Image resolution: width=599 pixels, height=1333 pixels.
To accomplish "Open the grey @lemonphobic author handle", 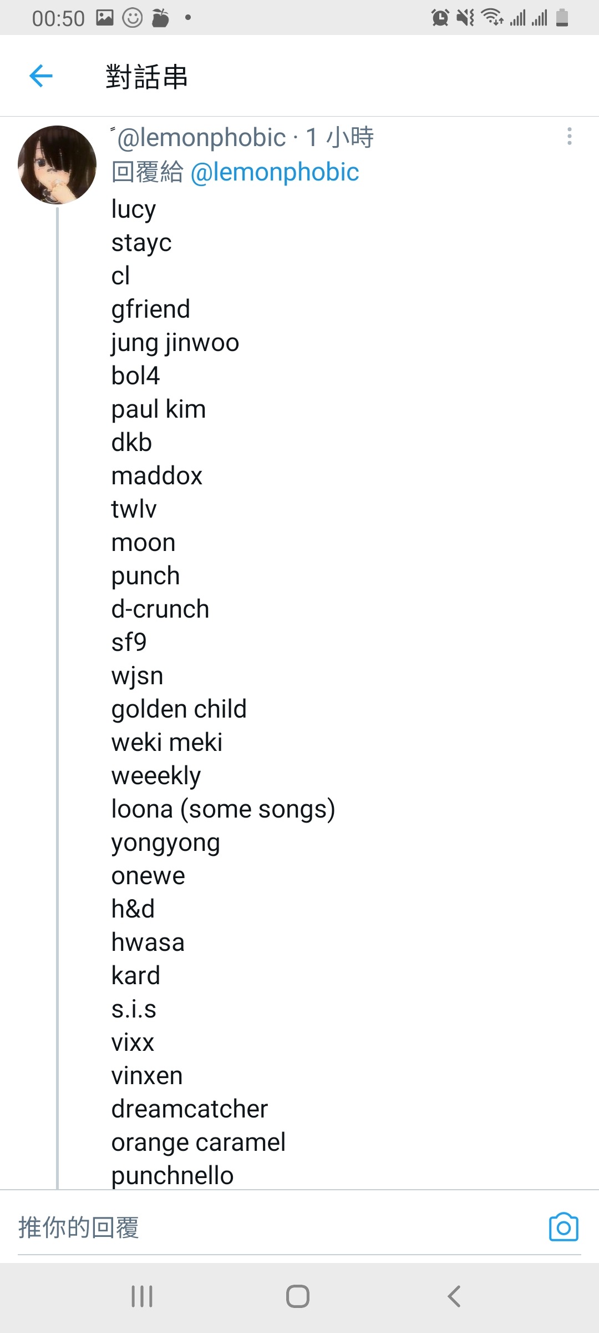I will pos(202,138).
